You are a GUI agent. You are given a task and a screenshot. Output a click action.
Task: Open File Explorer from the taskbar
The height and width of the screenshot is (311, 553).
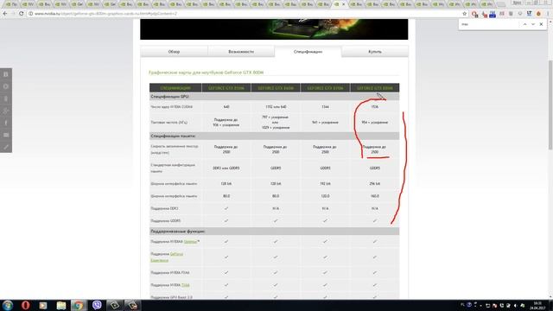pyautogui.click(x=61, y=305)
